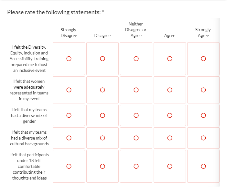Mark Disagree for women adequately represented
Viewport: 227px width, 194px height.
tap(103, 90)
